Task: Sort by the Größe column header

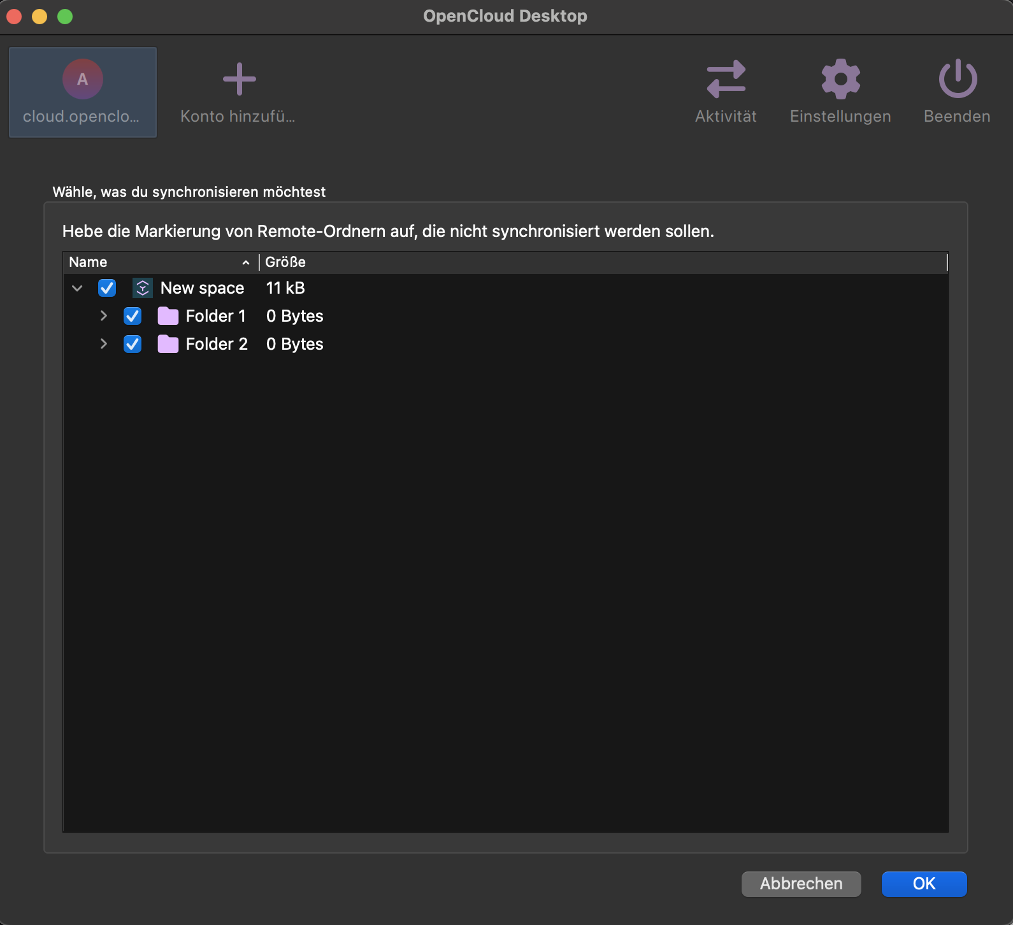Action: [x=603, y=262]
